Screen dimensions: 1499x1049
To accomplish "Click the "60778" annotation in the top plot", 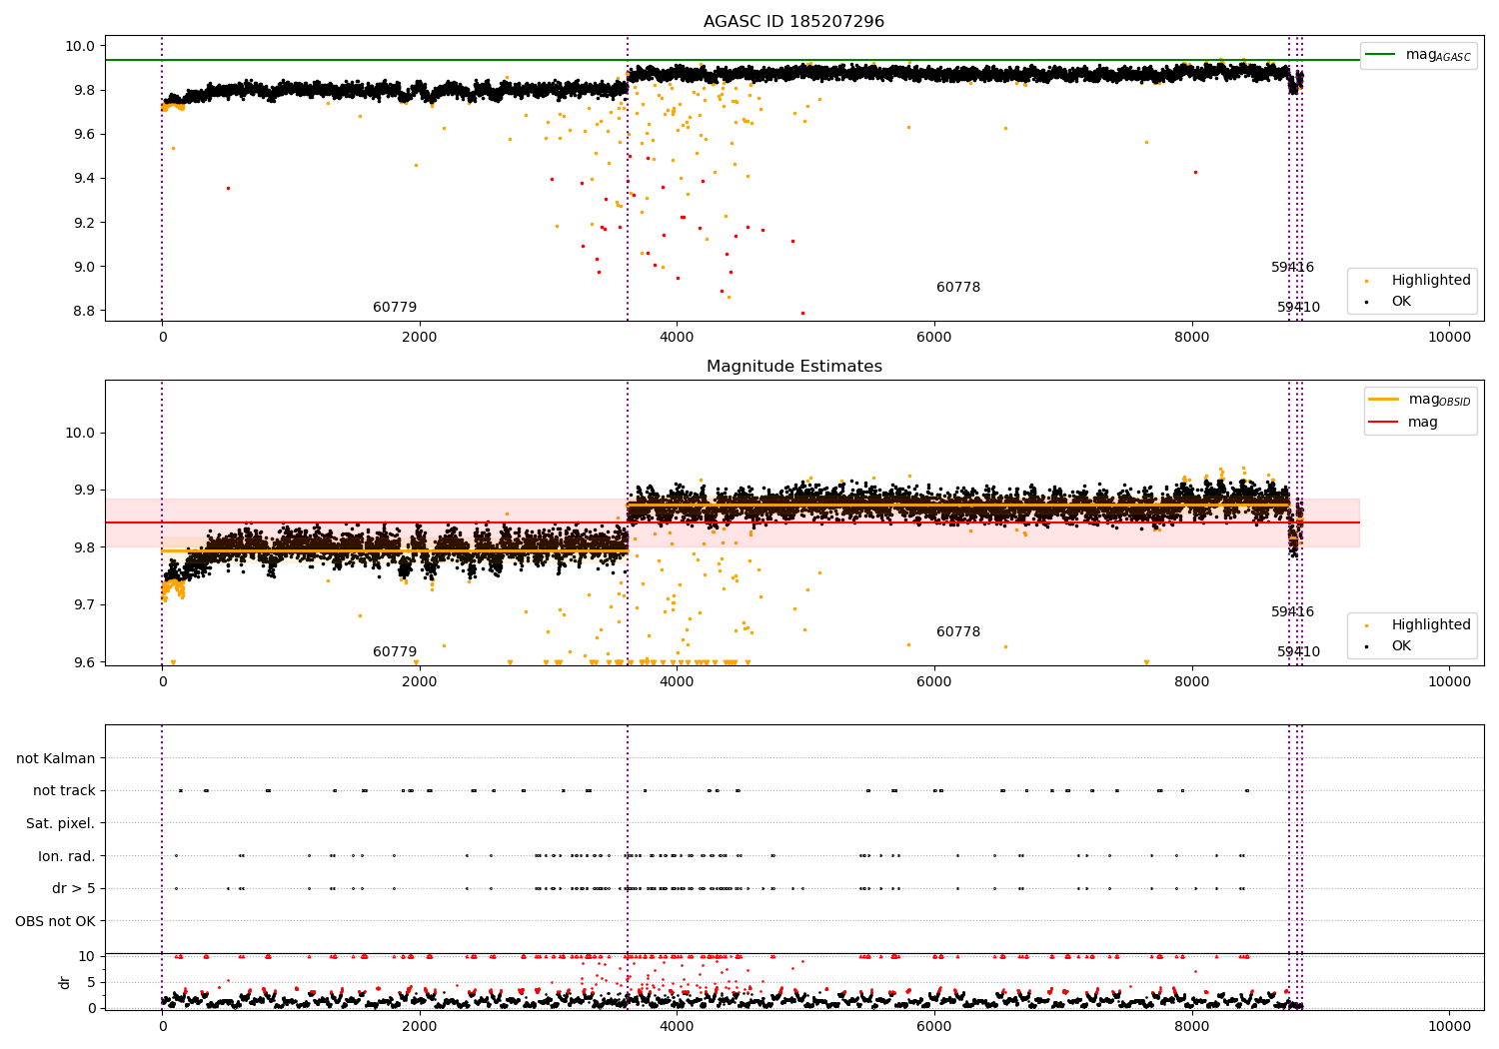I will click(x=958, y=288).
